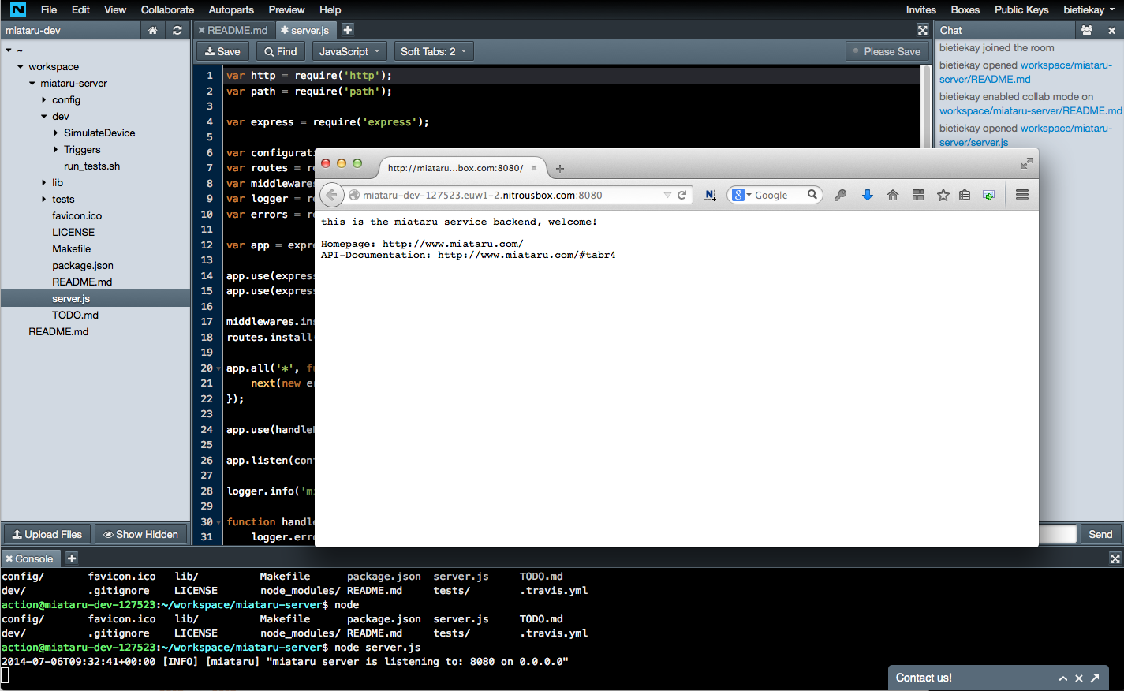Go to the browser home page icon
The image size is (1124, 691).
(x=892, y=195)
